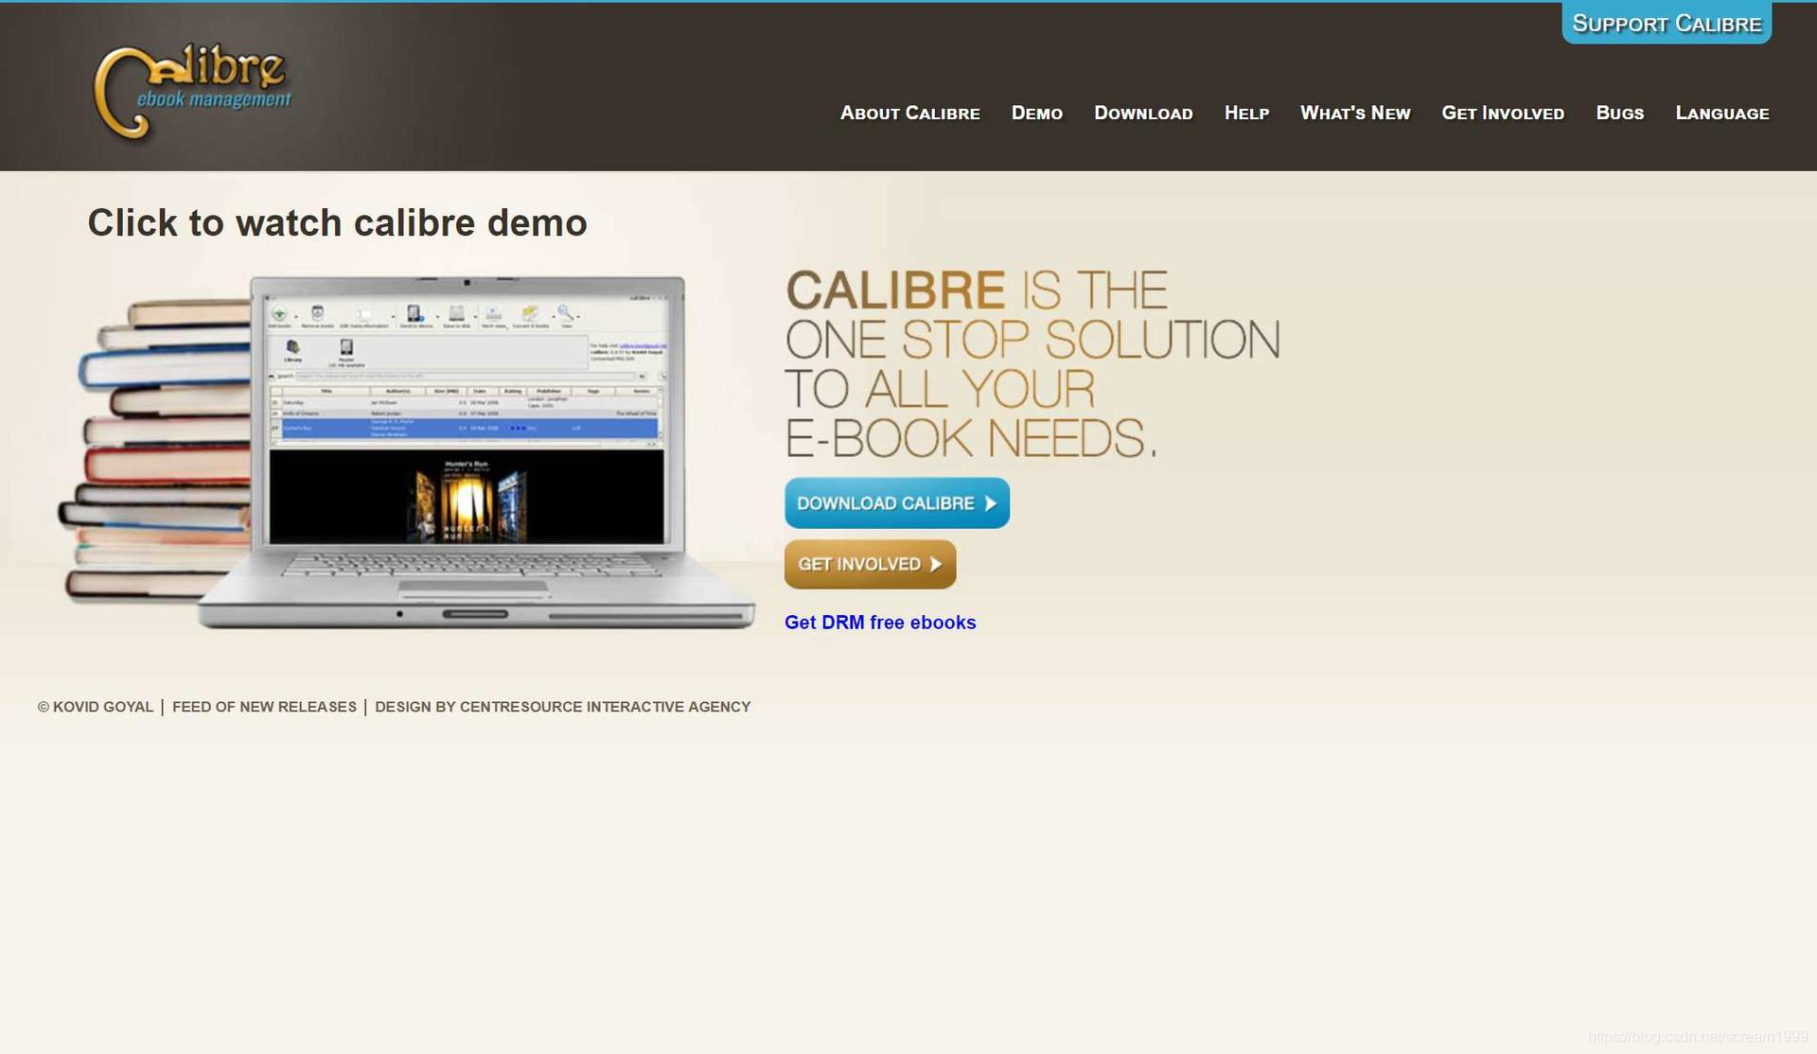Select the Help menu item

click(x=1246, y=112)
